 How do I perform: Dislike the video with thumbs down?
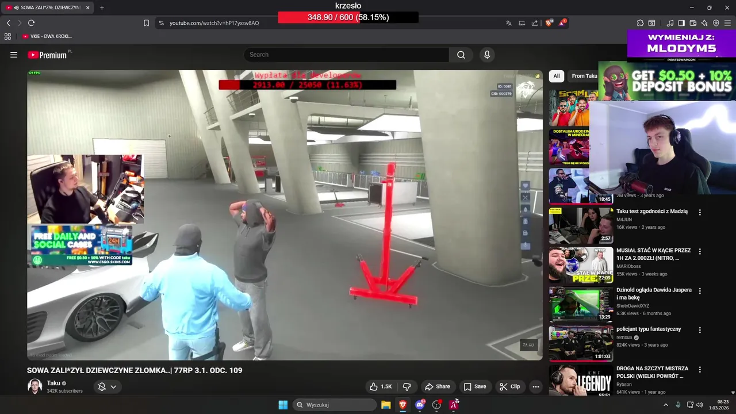click(x=407, y=386)
